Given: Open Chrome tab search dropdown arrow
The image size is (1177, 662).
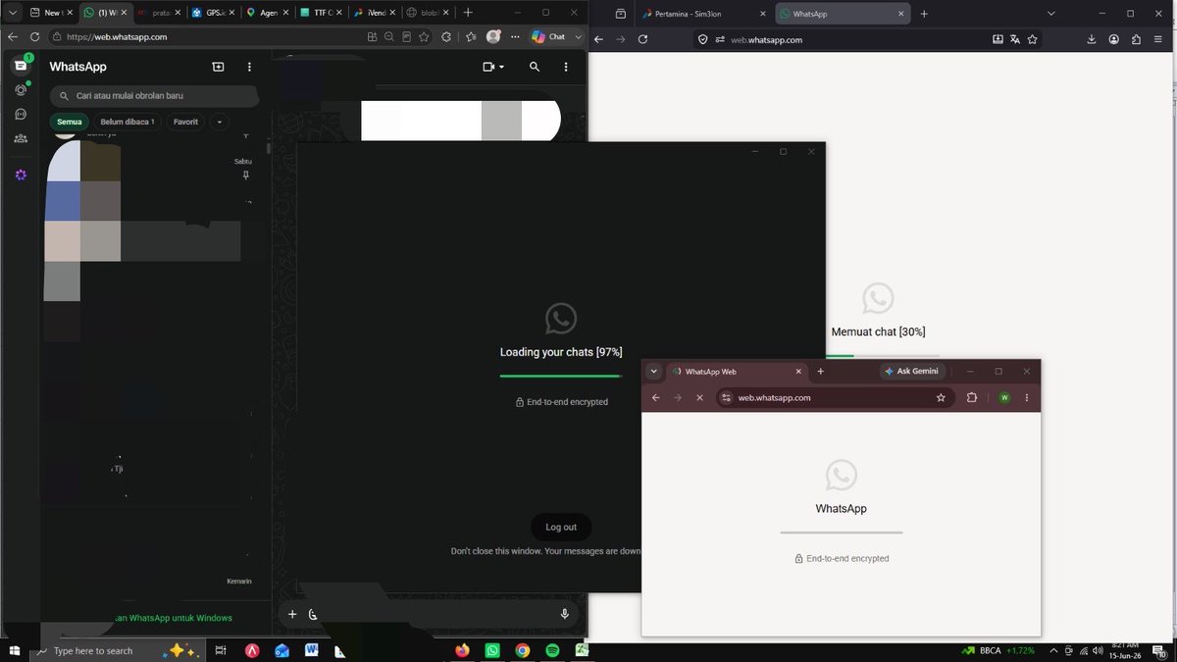Looking at the screenshot, I should coord(654,372).
